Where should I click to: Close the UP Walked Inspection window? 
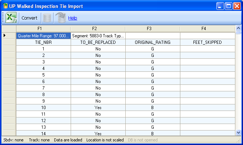pos(237,6)
